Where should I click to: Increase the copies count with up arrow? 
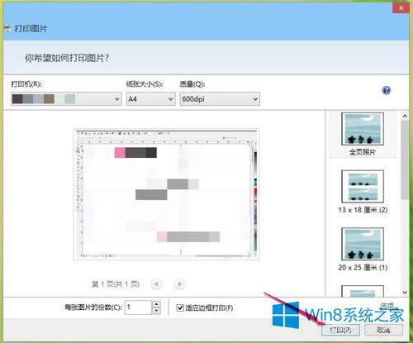point(156,304)
